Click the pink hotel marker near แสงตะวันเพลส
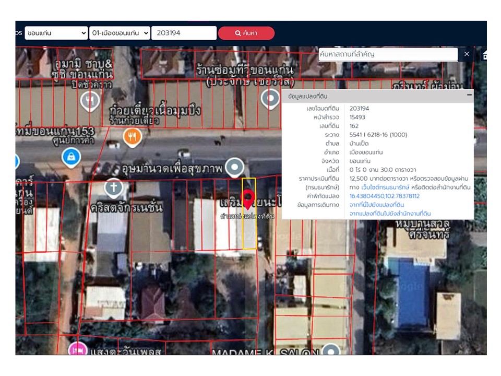 point(78,348)
